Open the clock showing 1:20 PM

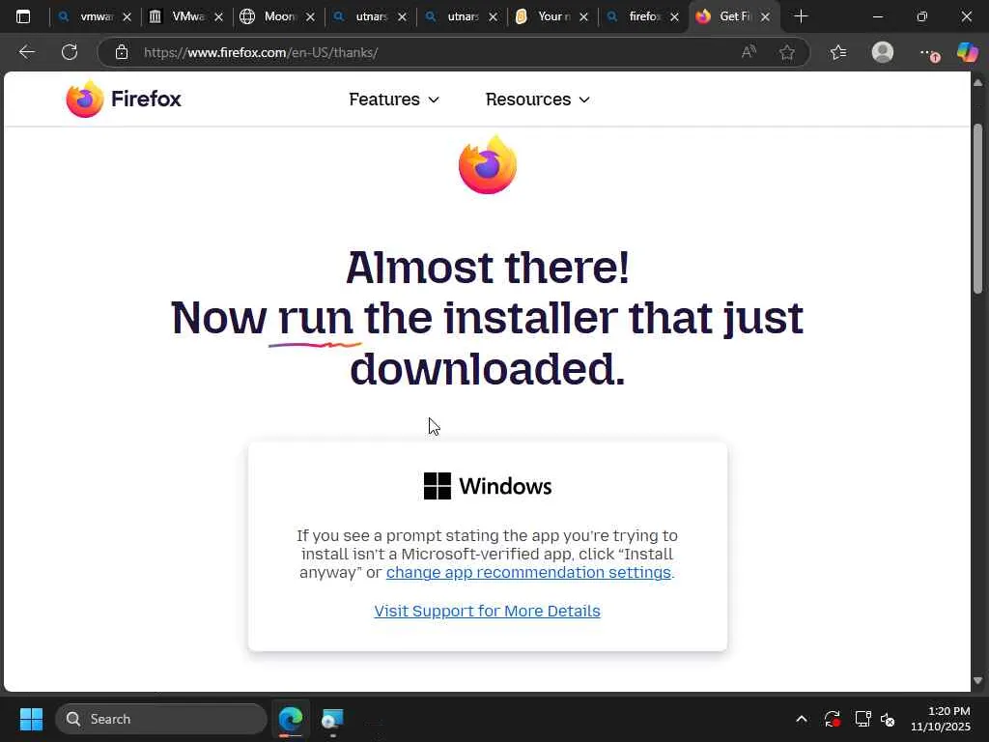[x=940, y=719]
